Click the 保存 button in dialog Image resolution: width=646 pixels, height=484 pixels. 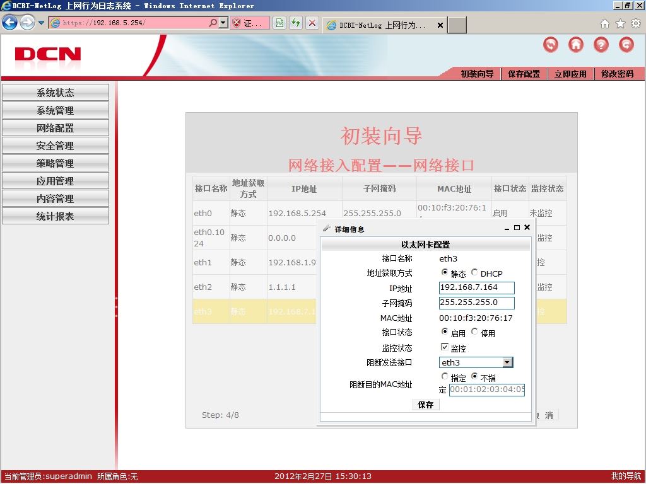[426, 405]
